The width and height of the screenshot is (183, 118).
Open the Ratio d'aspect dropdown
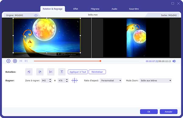click(111, 81)
